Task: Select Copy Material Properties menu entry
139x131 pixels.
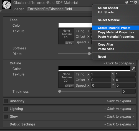Action: (x=115, y=32)
